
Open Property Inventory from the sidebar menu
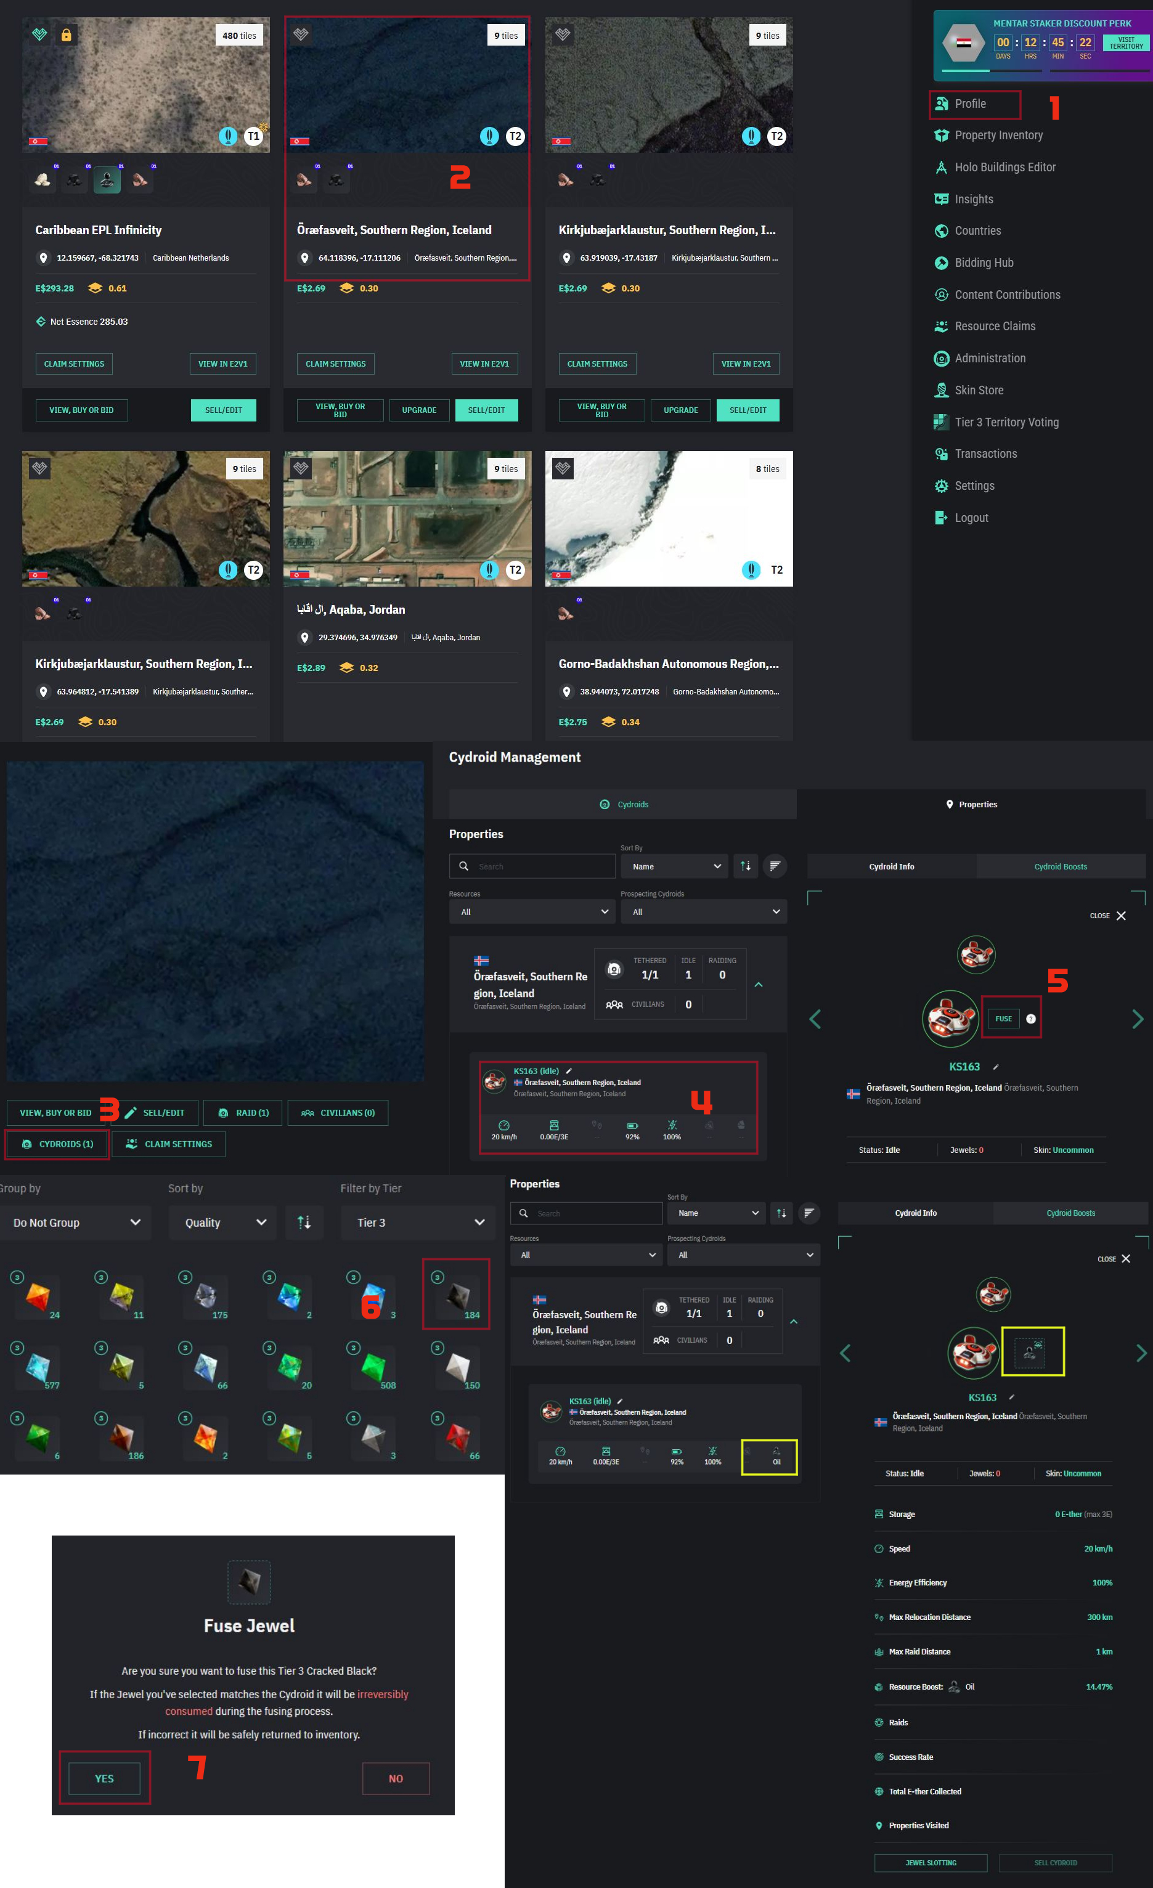click(x=998, y=135)
